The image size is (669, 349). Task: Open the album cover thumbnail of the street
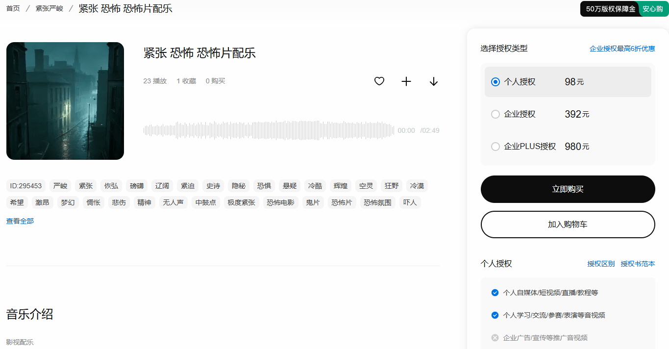click(x=65, y=101)
